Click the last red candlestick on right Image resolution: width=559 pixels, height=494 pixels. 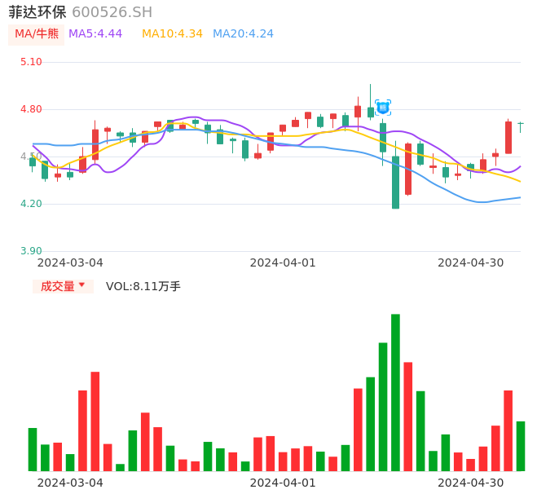pyautogui.click(x=508, y=138)
